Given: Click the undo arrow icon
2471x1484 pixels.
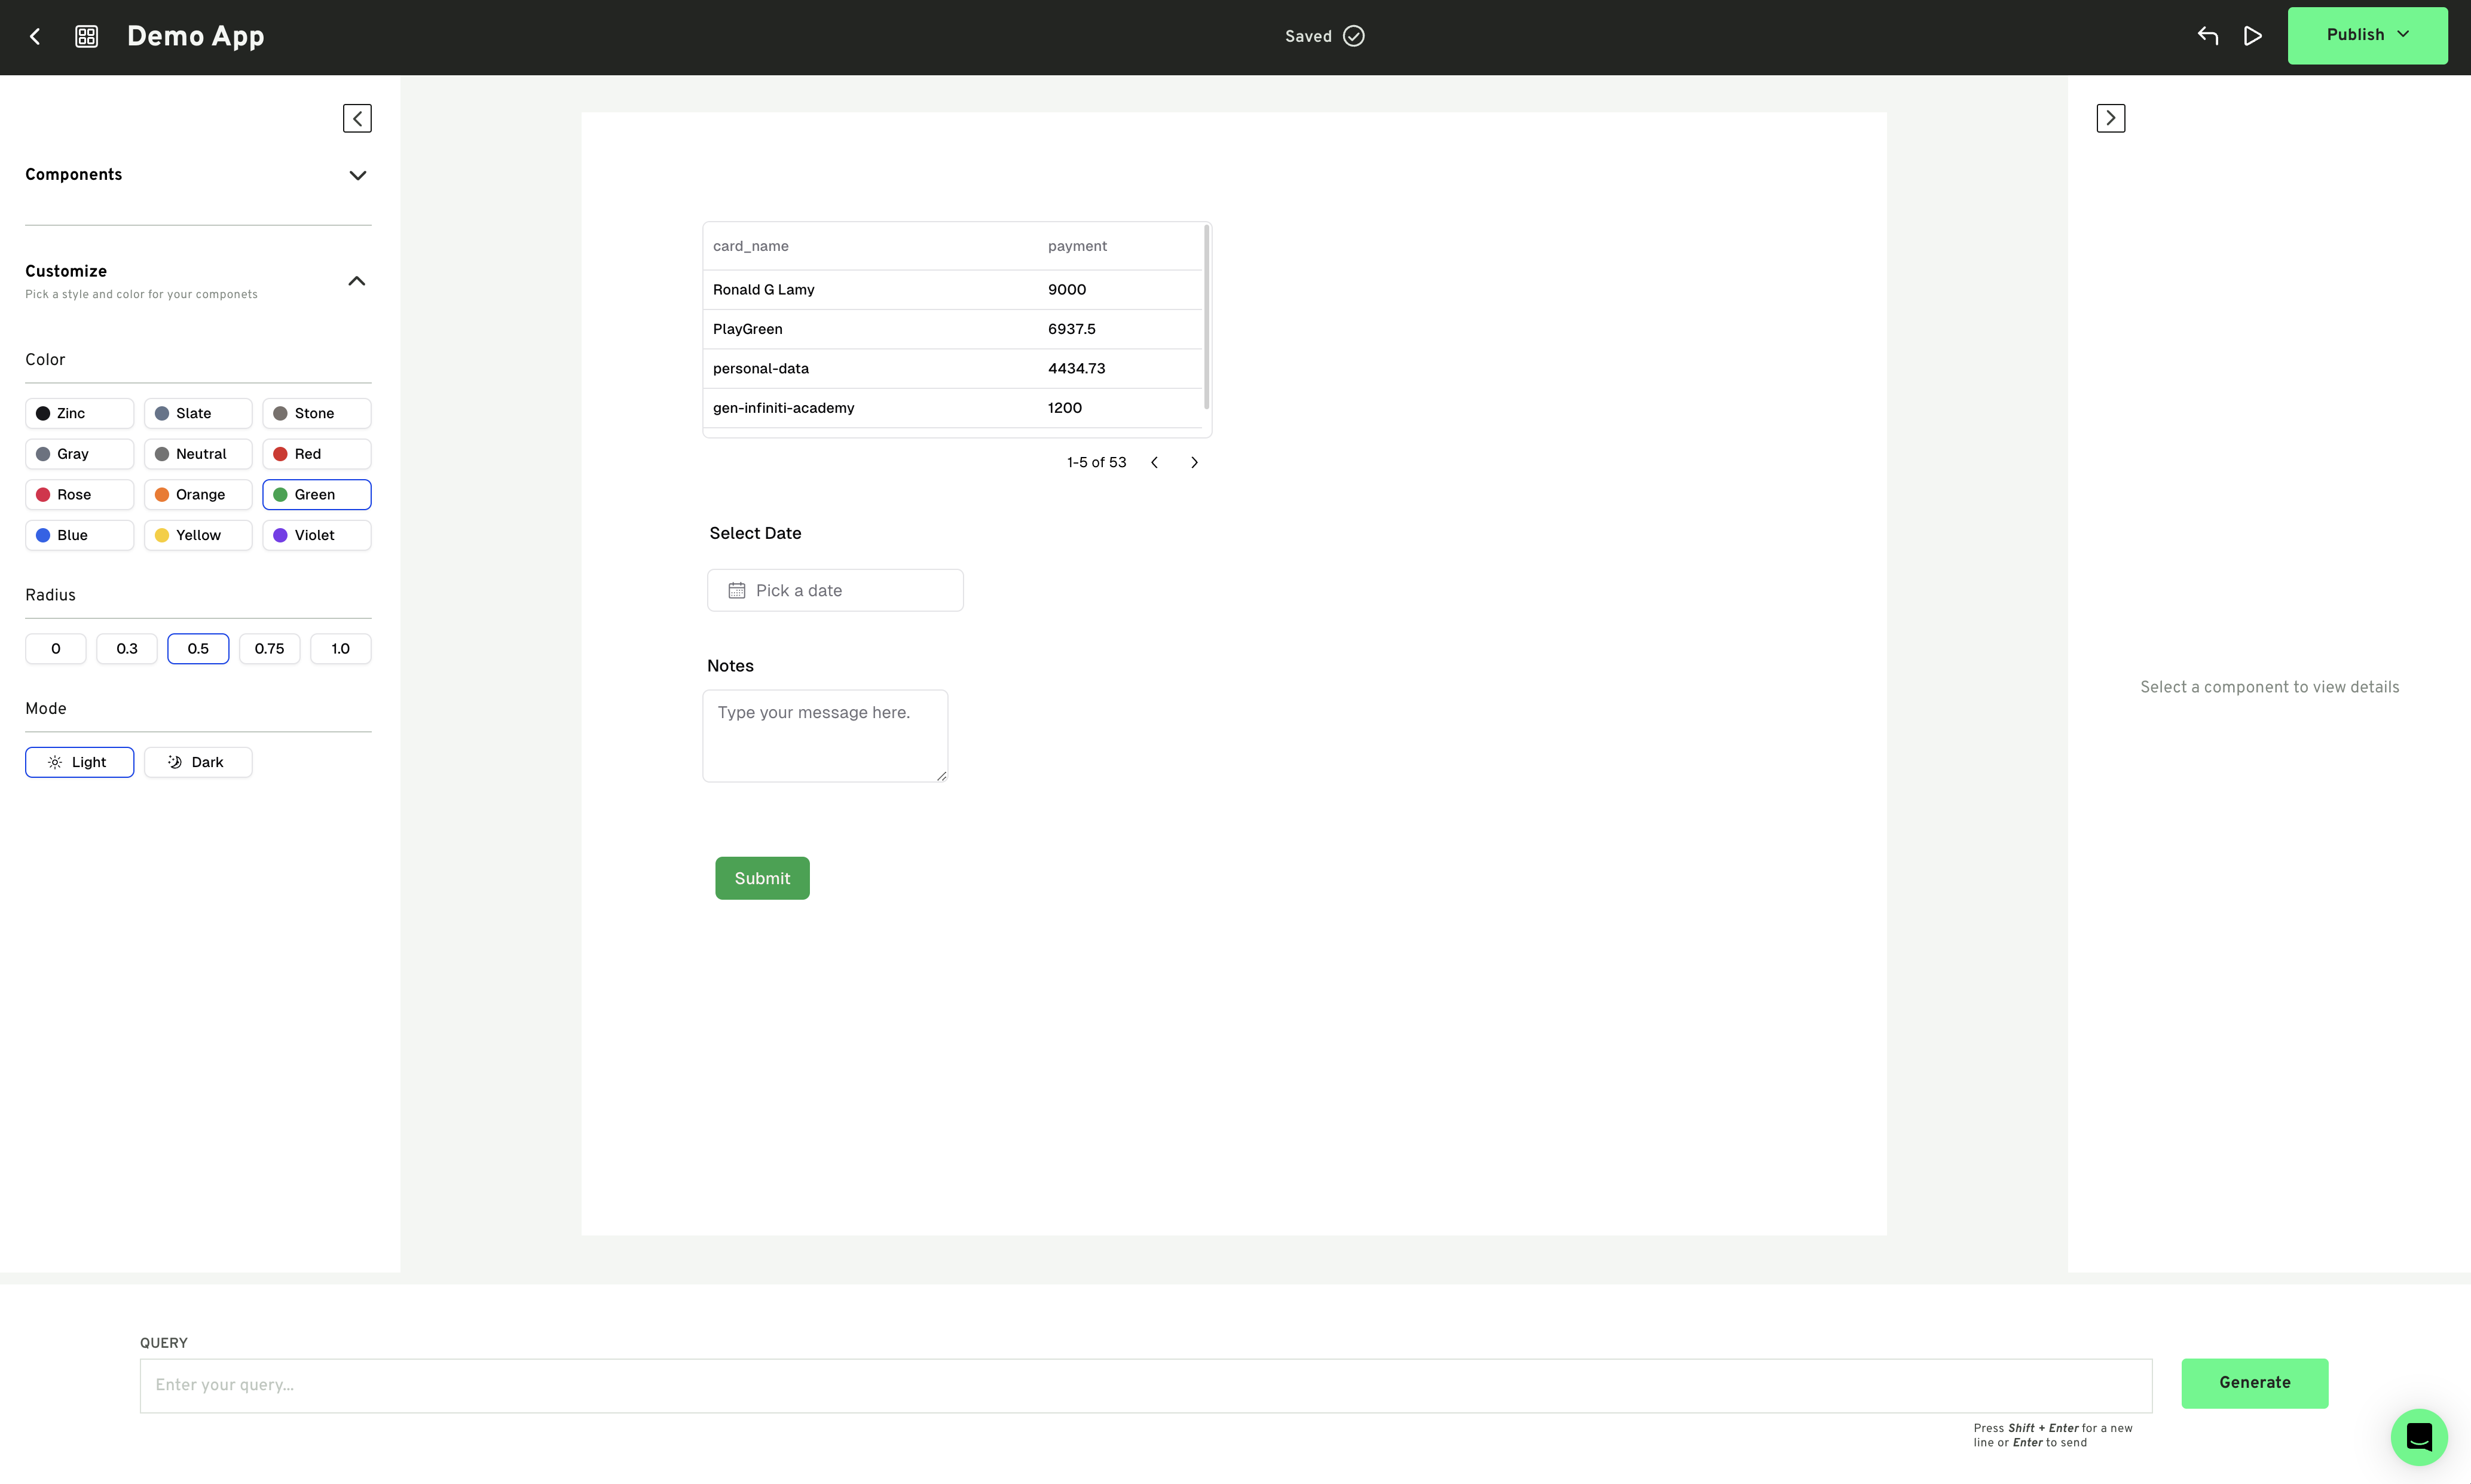Looking at the screenshot, I should tap(2207, 36).
